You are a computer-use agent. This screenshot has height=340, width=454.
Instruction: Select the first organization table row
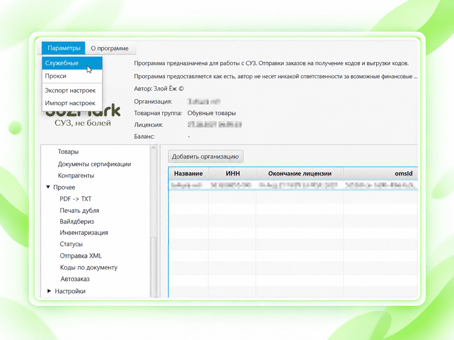coord(293,185)
